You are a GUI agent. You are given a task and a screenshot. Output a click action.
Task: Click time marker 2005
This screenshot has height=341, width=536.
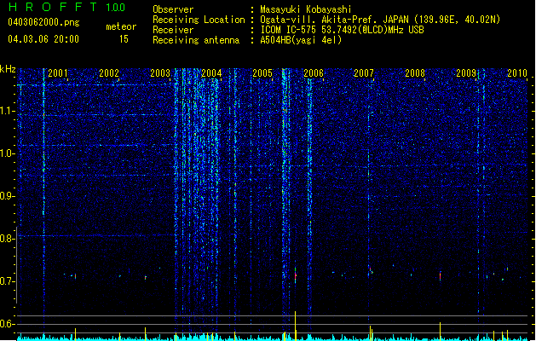point(262,72)
